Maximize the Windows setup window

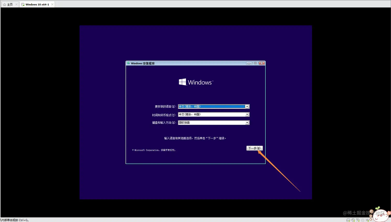pos(255,63)
